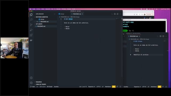Close README.md tab in second VS Code window
This screenshot has width=171, height=96.
[139, 36]
